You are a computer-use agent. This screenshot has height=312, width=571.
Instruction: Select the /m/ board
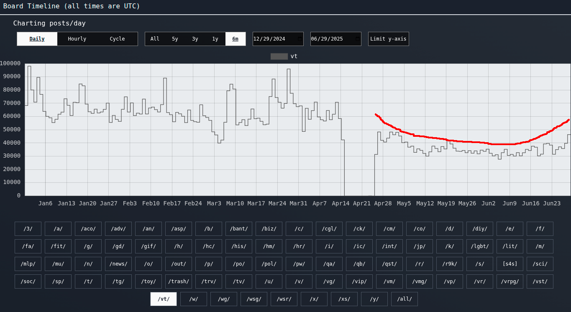coord(540,246)
